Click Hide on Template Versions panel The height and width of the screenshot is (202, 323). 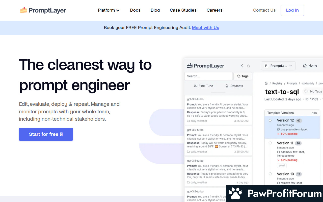(x=314, y=113)
